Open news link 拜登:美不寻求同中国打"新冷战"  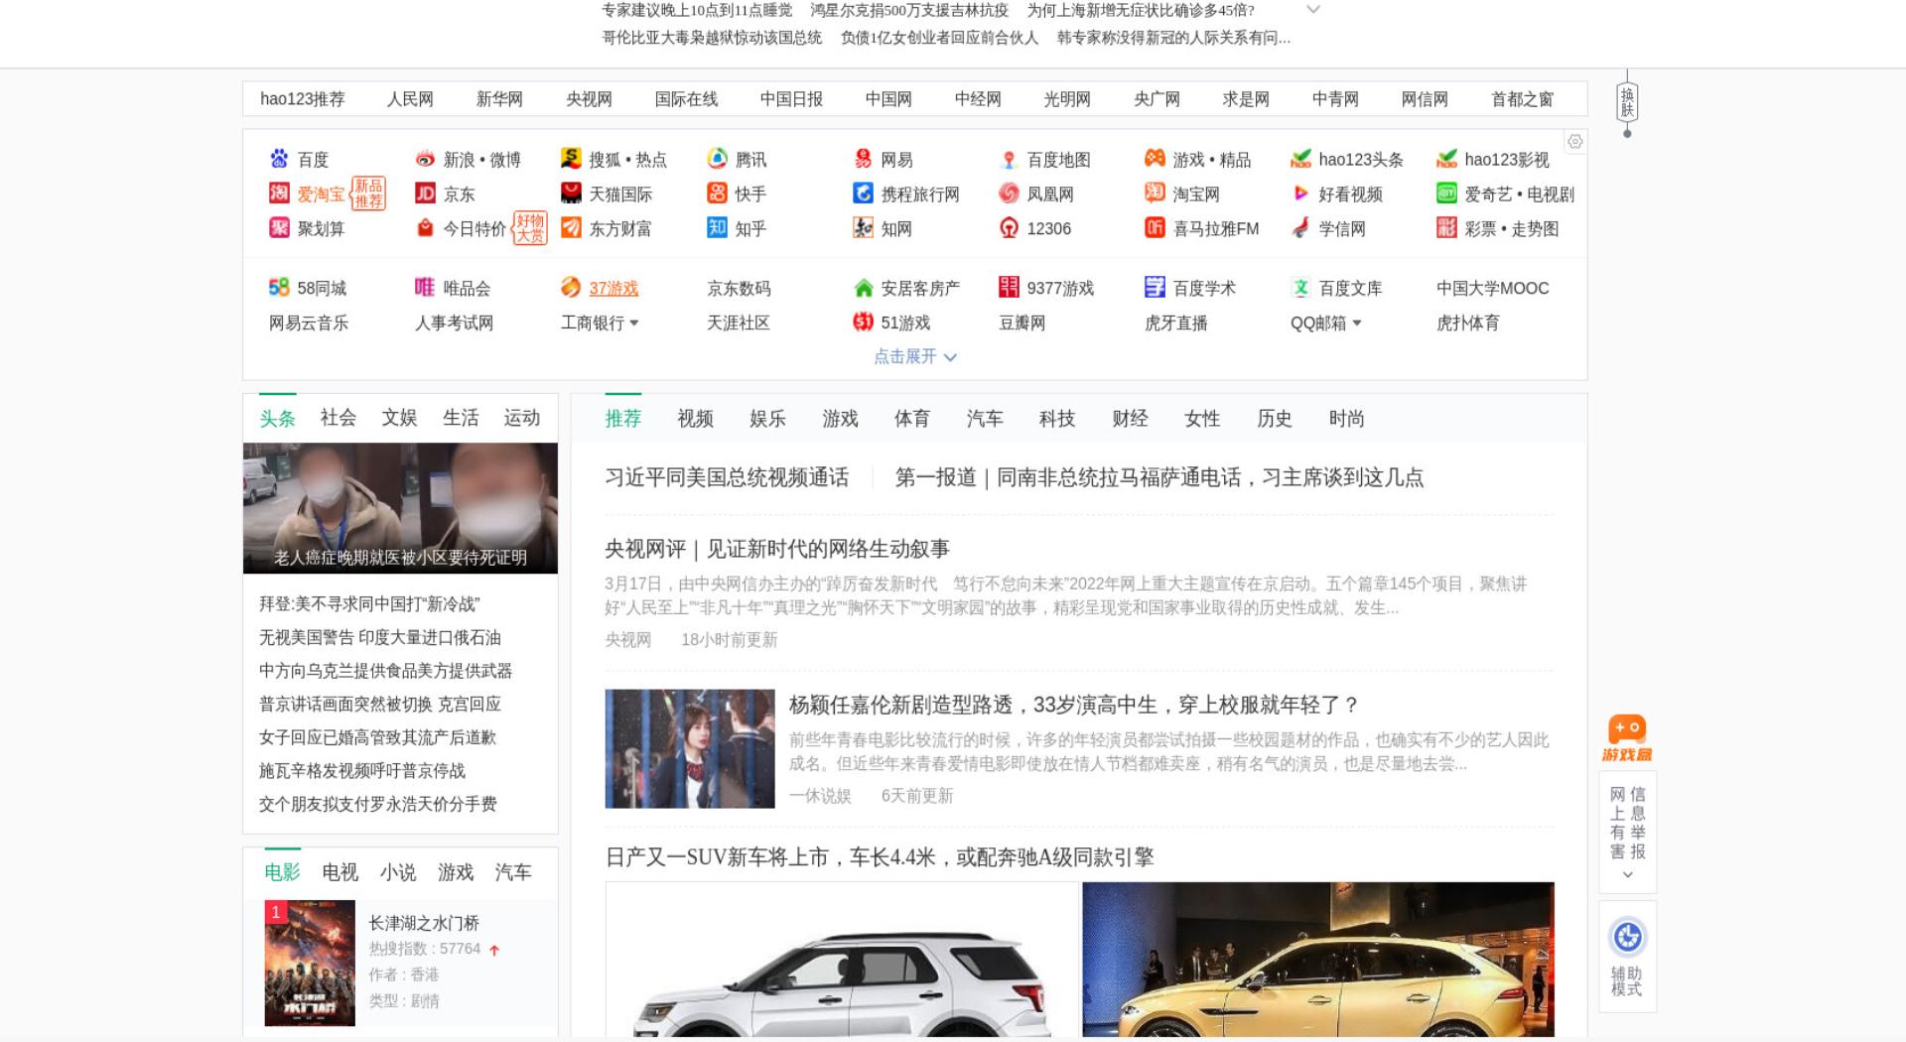tap(369, 603)
